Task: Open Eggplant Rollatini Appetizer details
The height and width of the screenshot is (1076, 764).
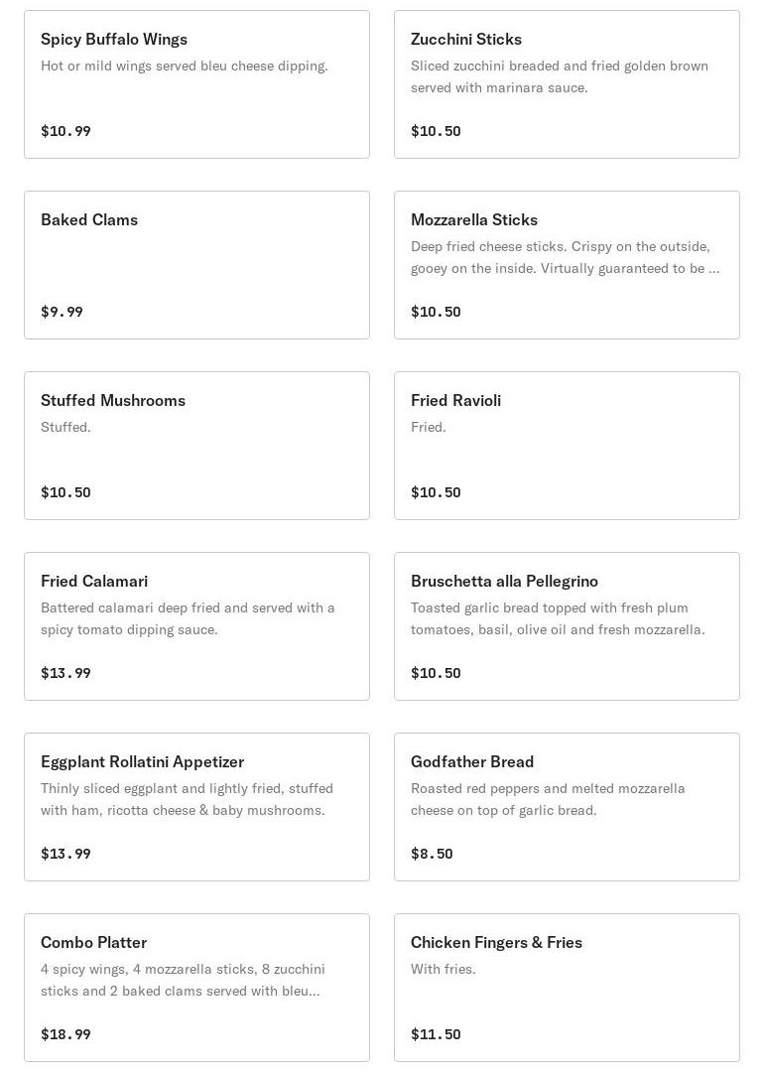Action: click(196, 807)
